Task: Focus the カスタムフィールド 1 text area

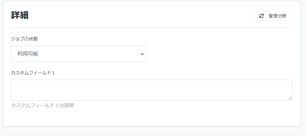Action: (152, 90)
